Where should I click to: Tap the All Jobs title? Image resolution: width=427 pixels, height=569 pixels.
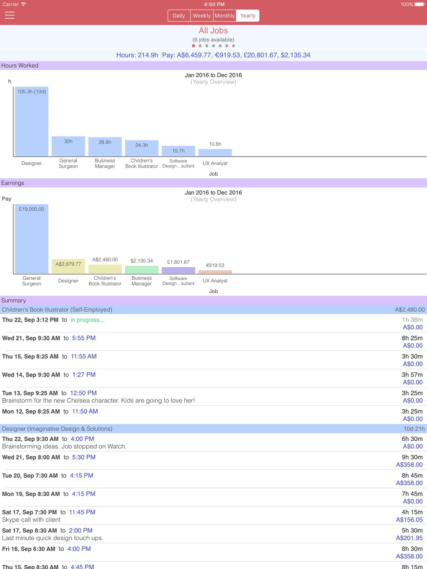(x=213, y=30)
